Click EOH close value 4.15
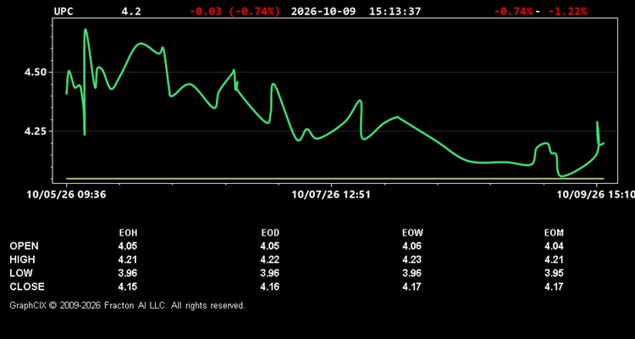This screenshot has width=635, height=339. (x=128, y=286)
